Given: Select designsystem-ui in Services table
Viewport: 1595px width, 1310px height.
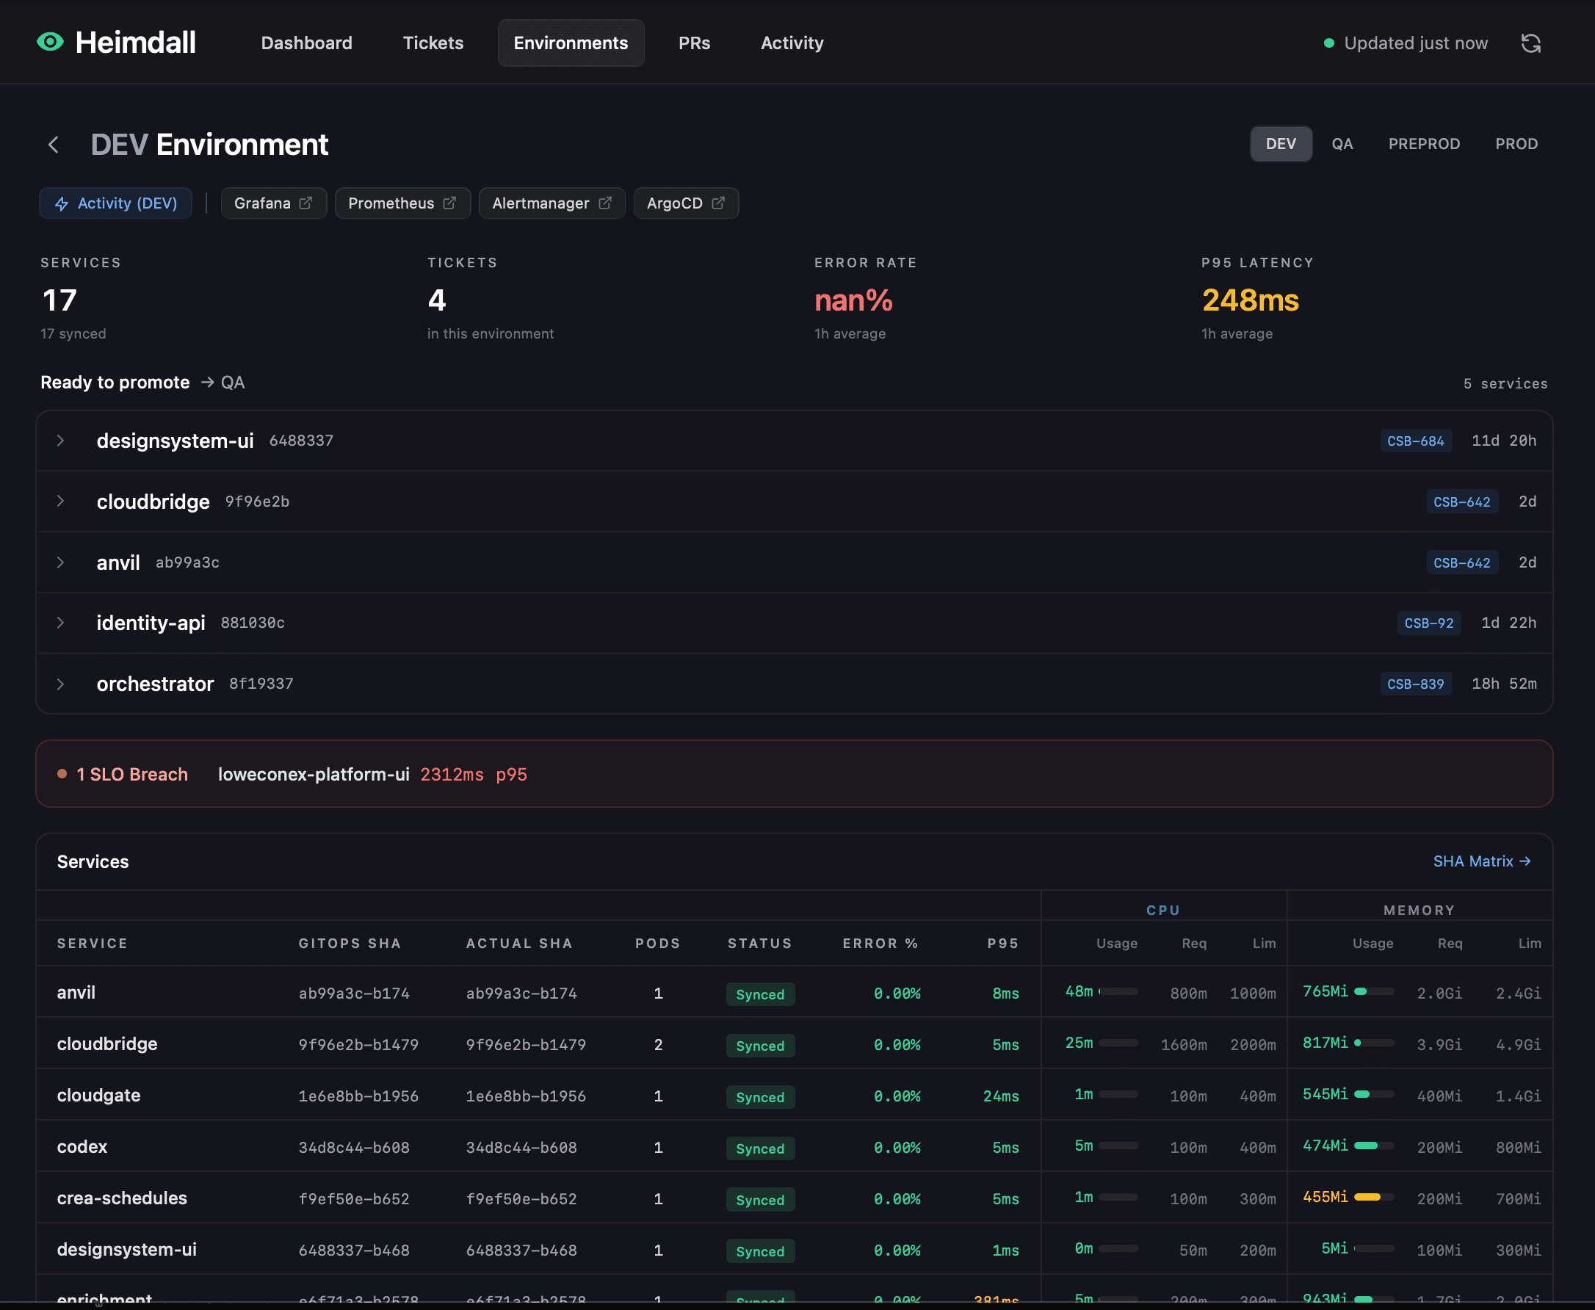Looking at the screenshot, I should (127, 1249).
